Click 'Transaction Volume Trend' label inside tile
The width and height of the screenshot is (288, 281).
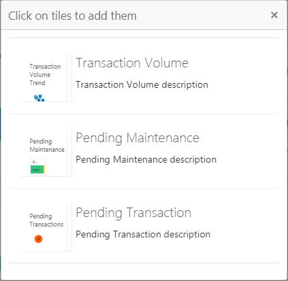(45, 75)
